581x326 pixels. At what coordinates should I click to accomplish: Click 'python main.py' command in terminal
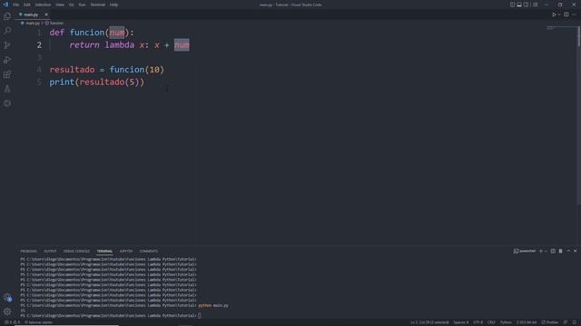click(213, 306)
